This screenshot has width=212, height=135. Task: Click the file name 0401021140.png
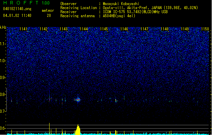(17, 9)
